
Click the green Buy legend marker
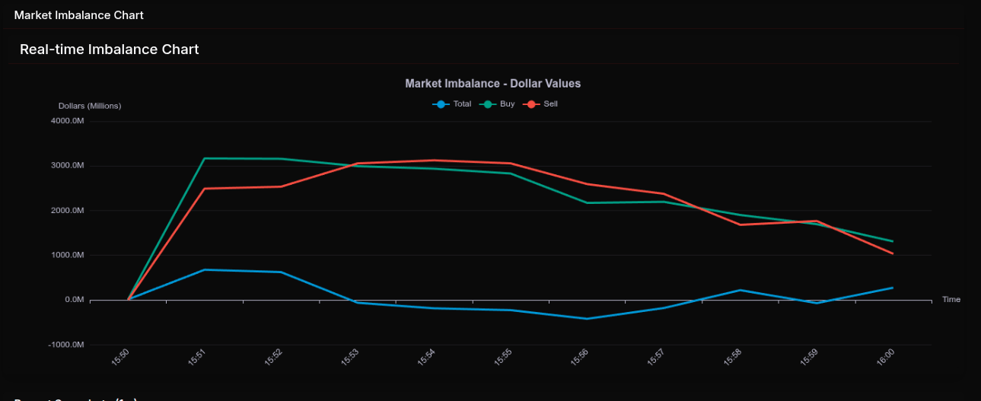coord(488,104)
